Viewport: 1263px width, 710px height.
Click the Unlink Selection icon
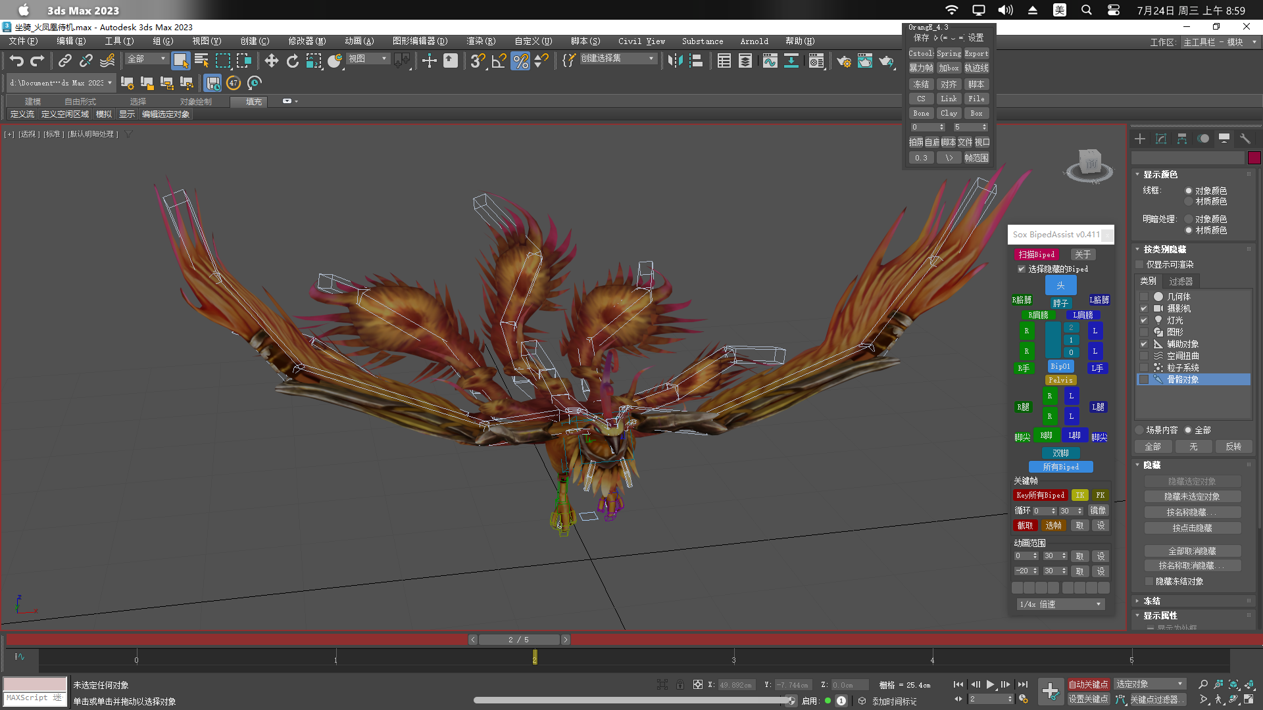86,61
